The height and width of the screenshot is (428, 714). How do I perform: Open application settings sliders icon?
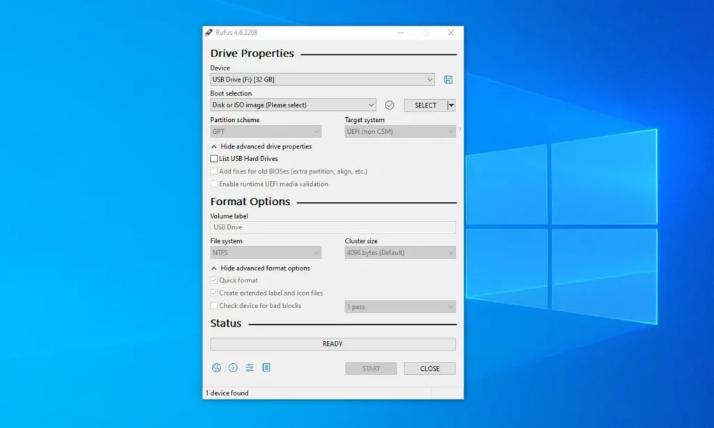point(250,367)
